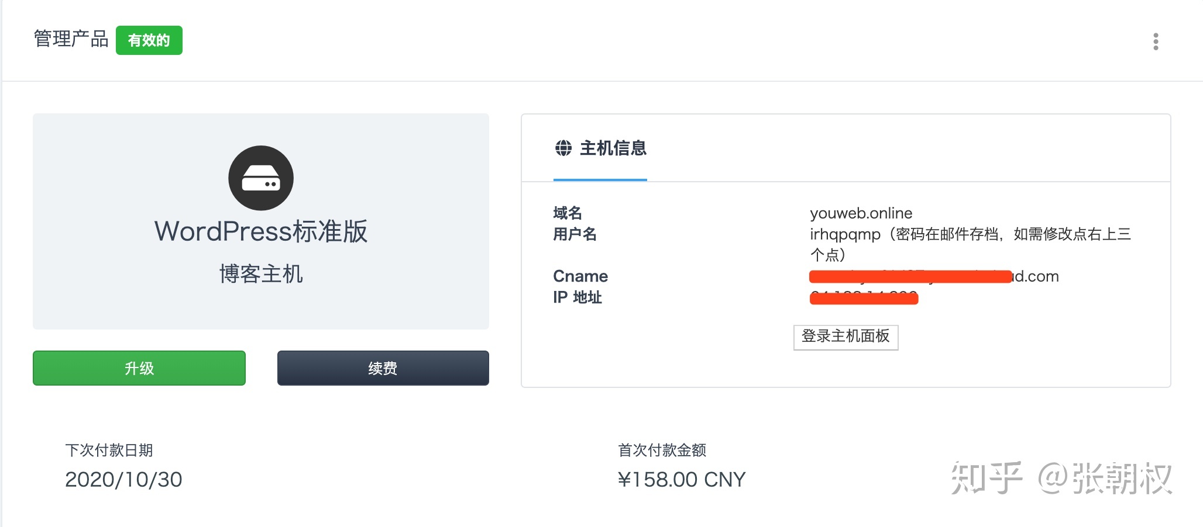The image size is (1203, 527).
Task: Select the globe symbol in host info header
Action: [563, 149]
